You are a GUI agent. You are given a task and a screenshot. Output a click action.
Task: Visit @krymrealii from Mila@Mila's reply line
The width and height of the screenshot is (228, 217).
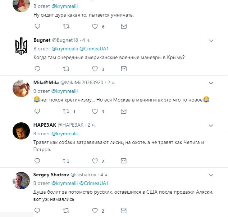point(65,91)
